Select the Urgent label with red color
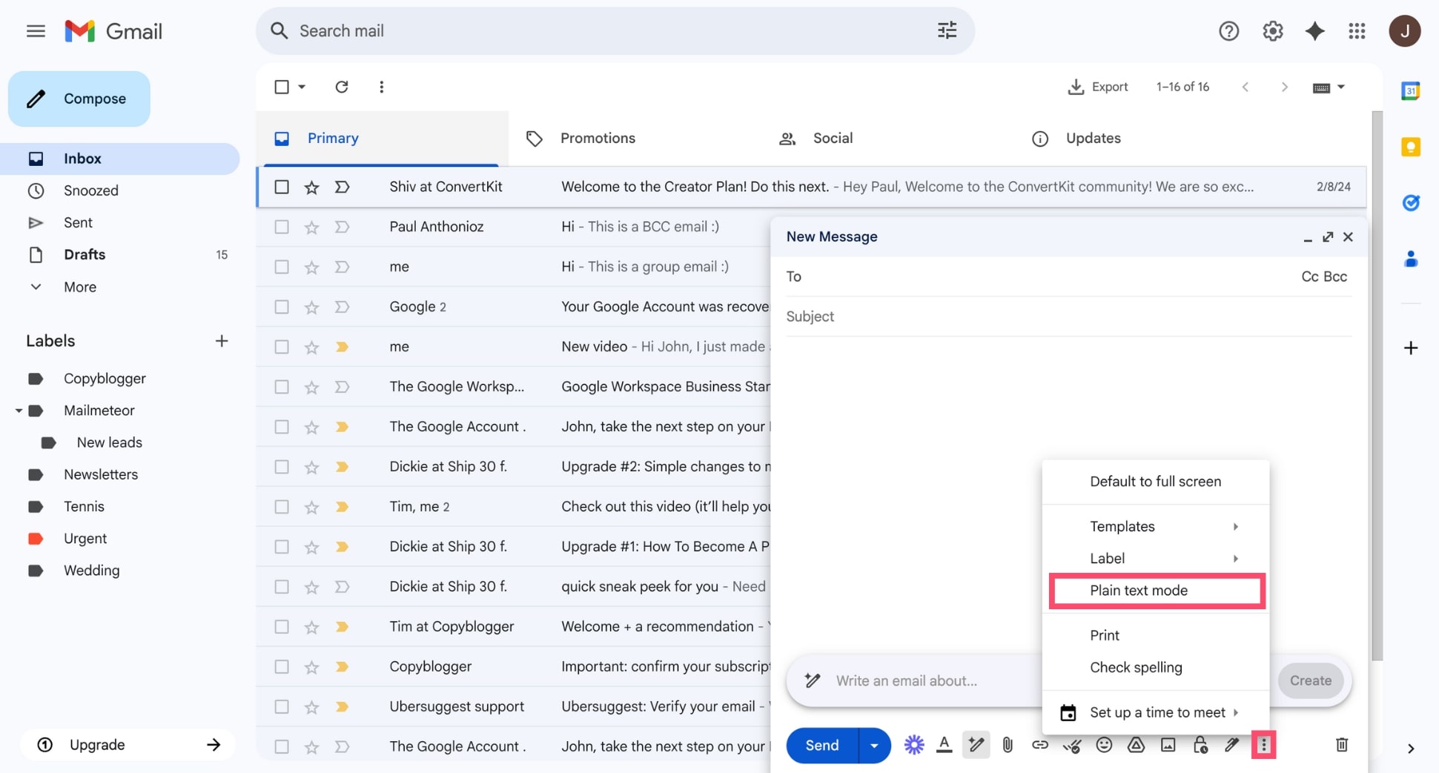 tap(85, 538)
